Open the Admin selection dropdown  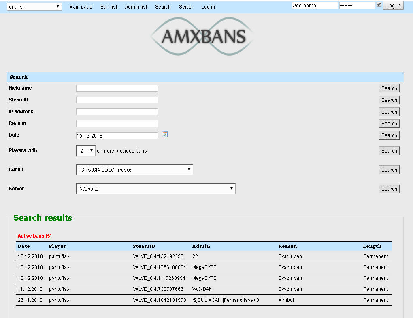134,170
